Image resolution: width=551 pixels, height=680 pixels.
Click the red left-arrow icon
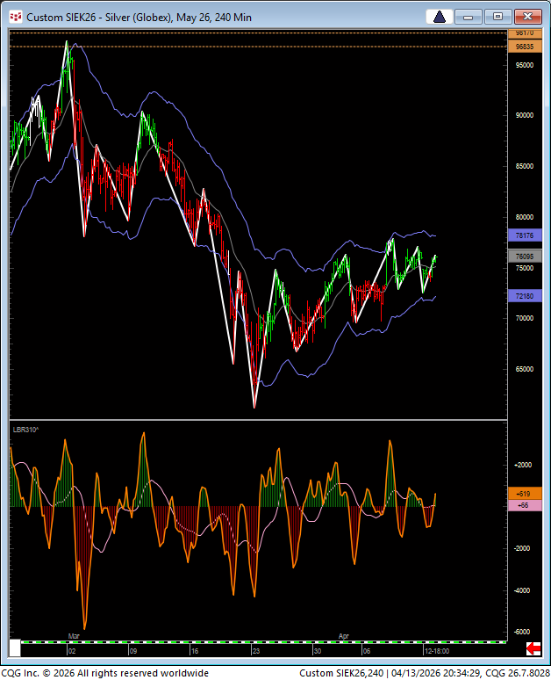tap(533, 648)
